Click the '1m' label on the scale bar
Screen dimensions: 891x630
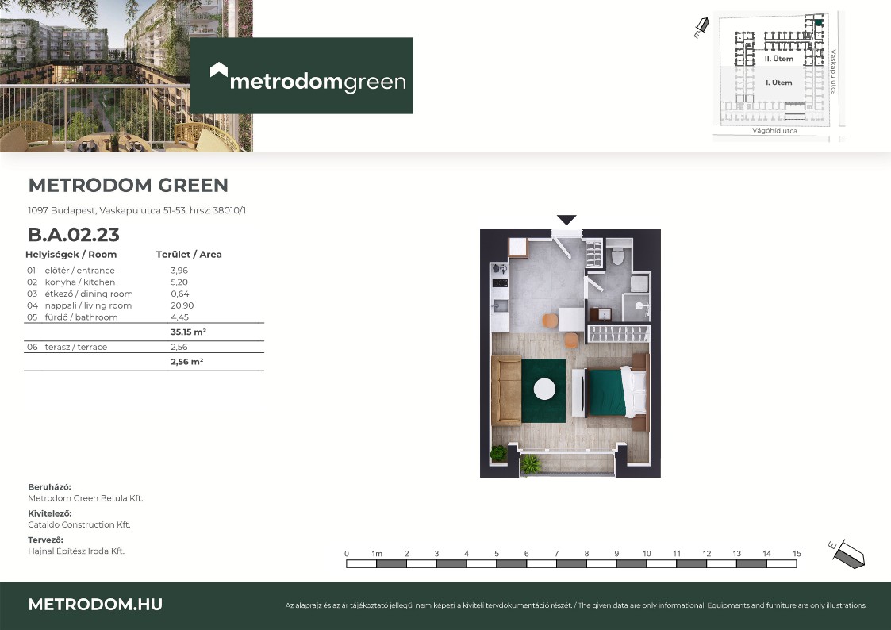377,553
